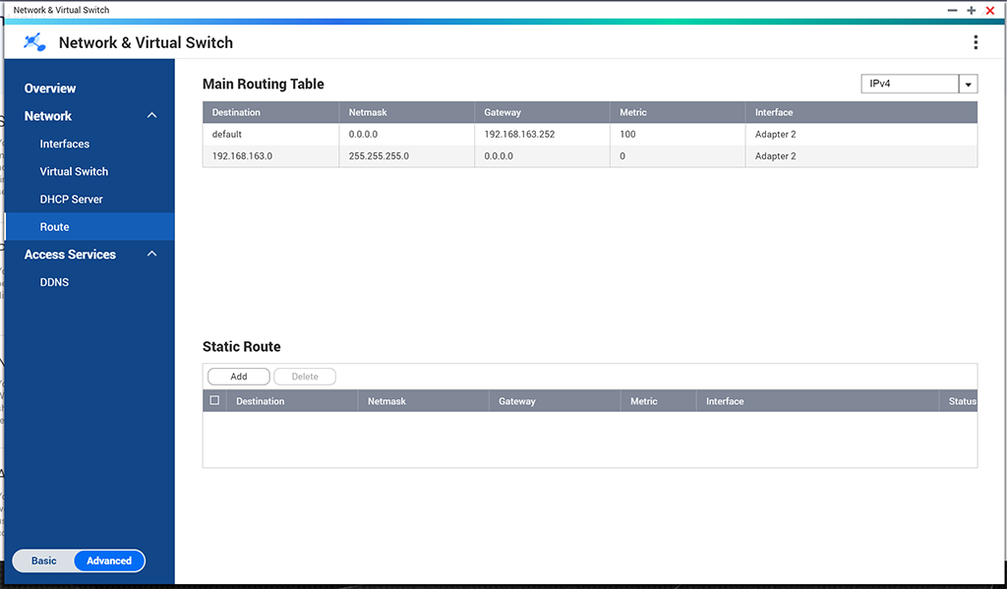Viewport: 1007px width, 589px height.
Task: Click the 'Main Routing Table' heading
Action: tap(264, 85)
